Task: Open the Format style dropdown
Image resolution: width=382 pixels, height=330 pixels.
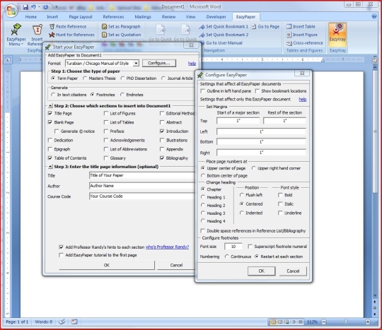Action: 136,64
